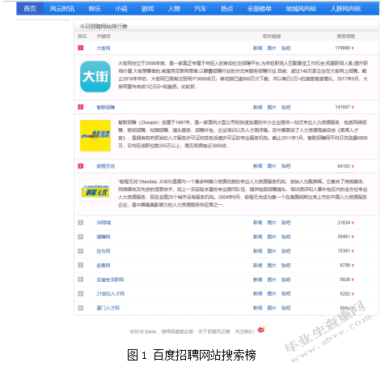Click the red up arrow next to 6706

(353, 266)
